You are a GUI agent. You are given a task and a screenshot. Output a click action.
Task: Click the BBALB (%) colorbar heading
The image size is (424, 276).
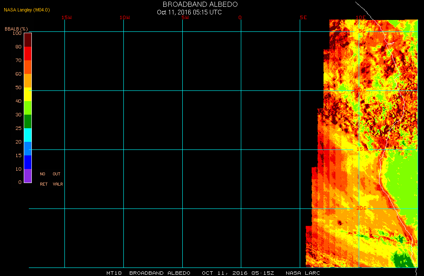[16, 28]
